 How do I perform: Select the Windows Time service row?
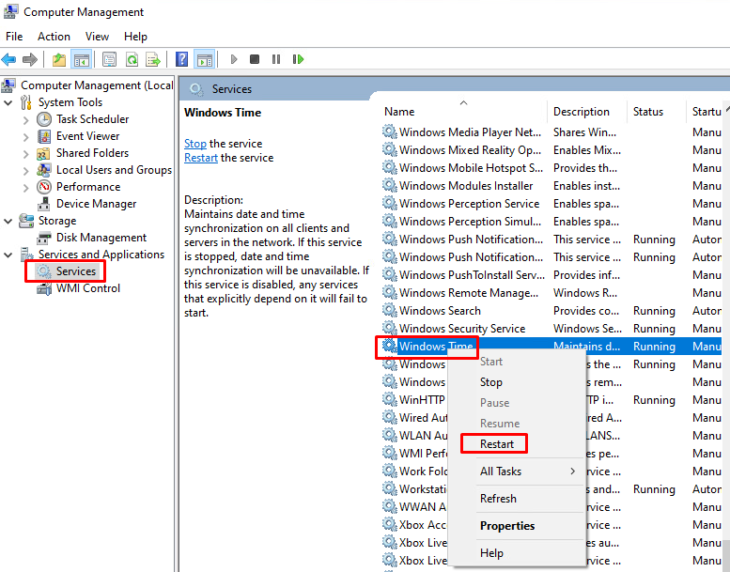551,347
